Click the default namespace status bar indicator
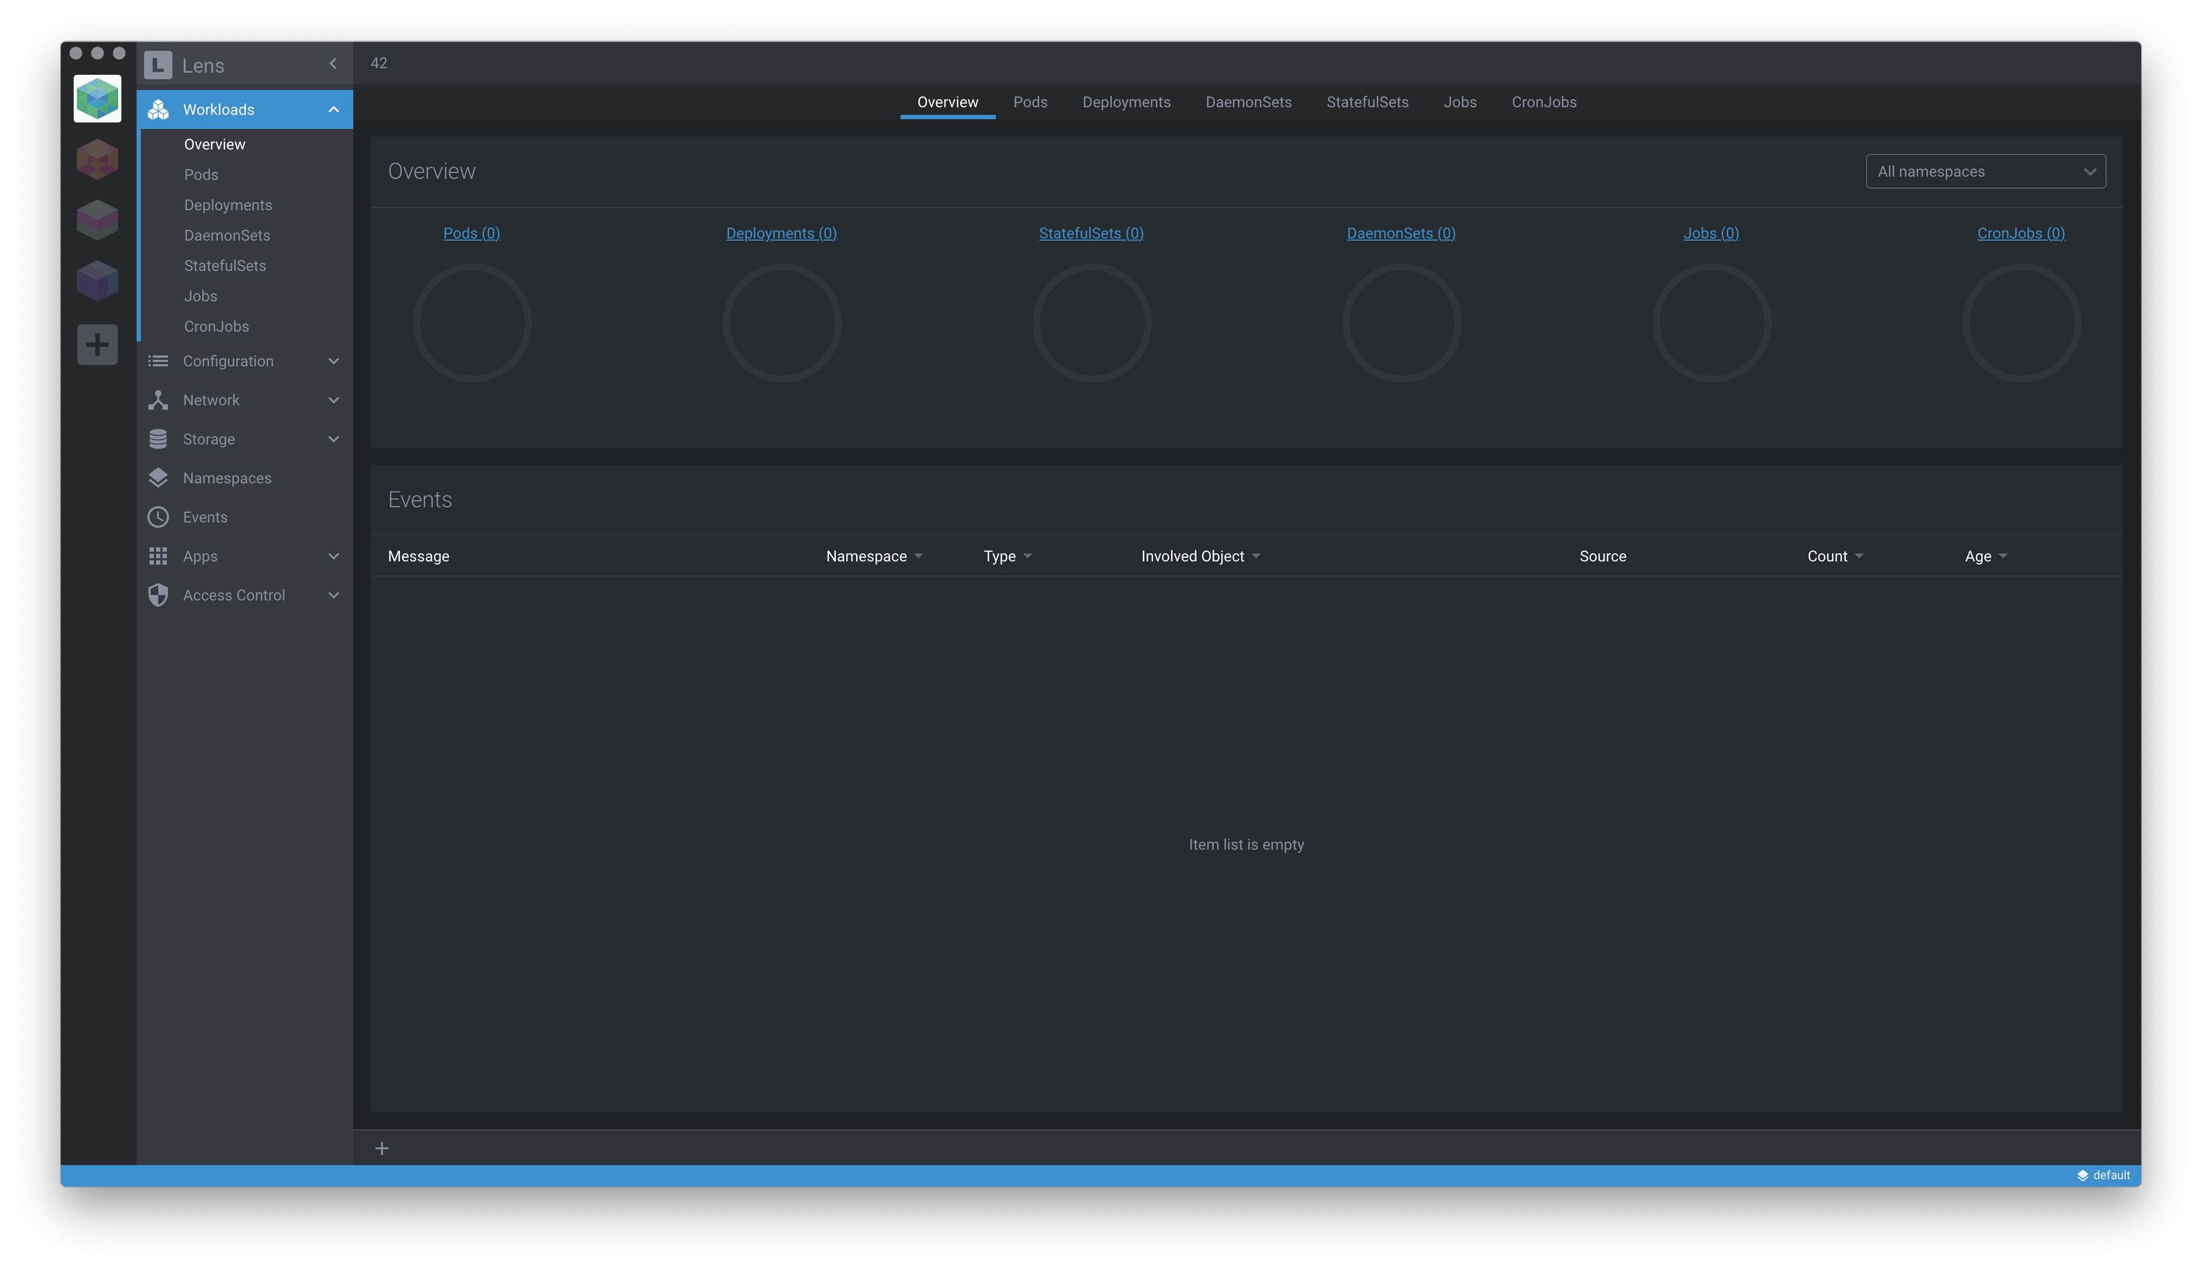The width and height of the screenshot is (2202, 1267). click(2104, 1175)
